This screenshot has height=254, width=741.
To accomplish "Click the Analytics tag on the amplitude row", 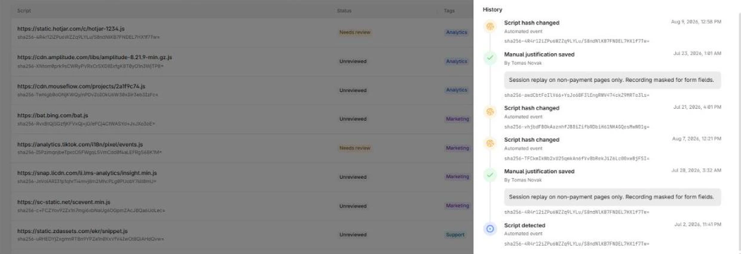I will (457, 61).
